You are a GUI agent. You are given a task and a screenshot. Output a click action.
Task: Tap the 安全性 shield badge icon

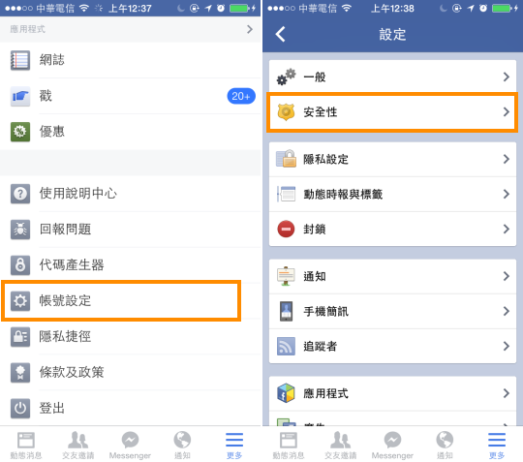(x=286, y=112)
